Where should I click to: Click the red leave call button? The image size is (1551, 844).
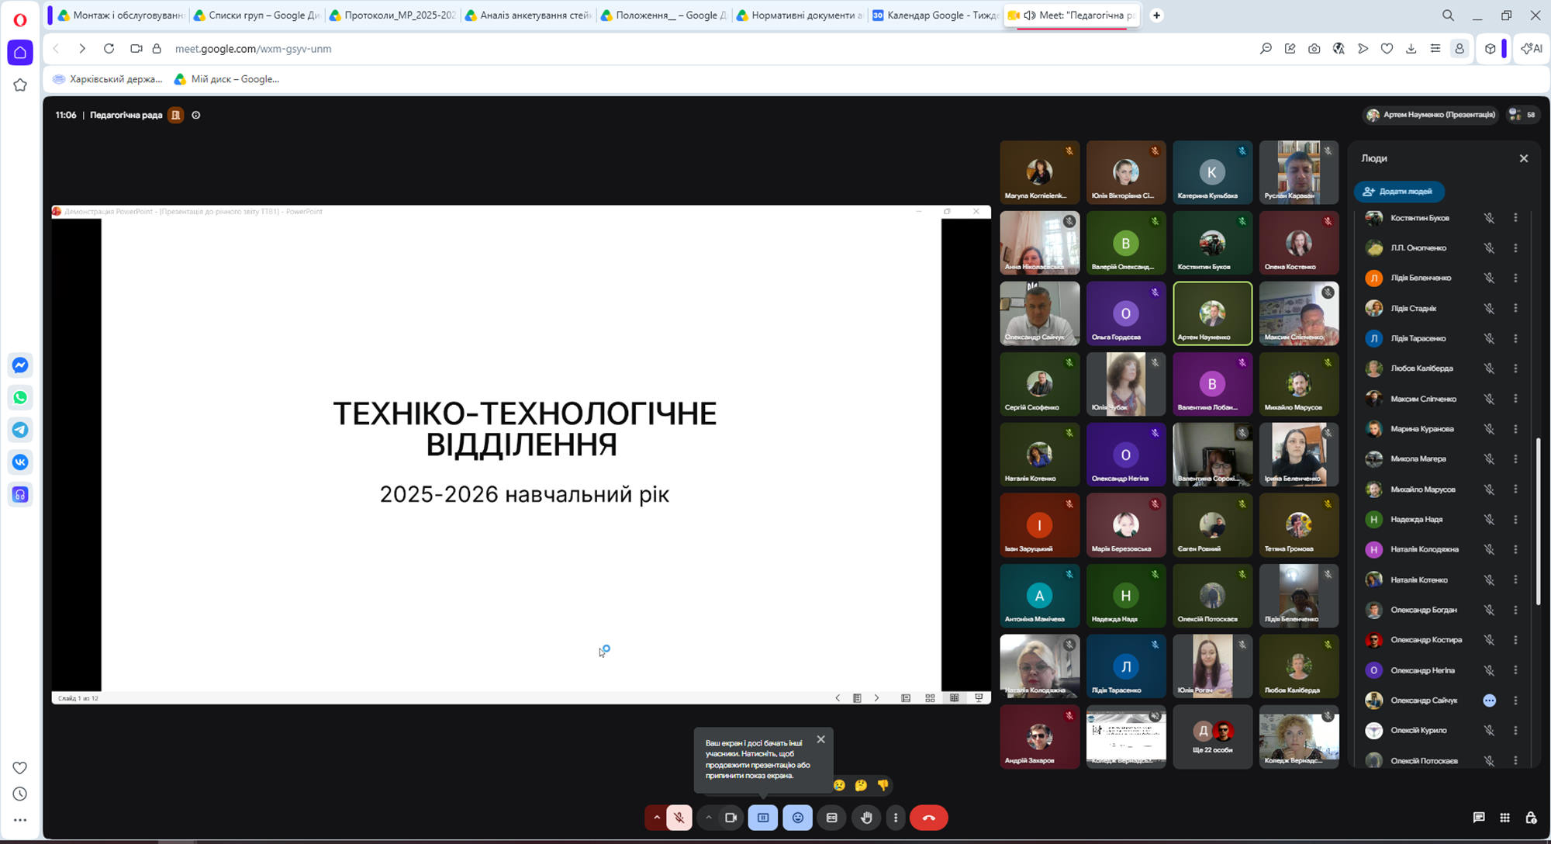[928, 818]
